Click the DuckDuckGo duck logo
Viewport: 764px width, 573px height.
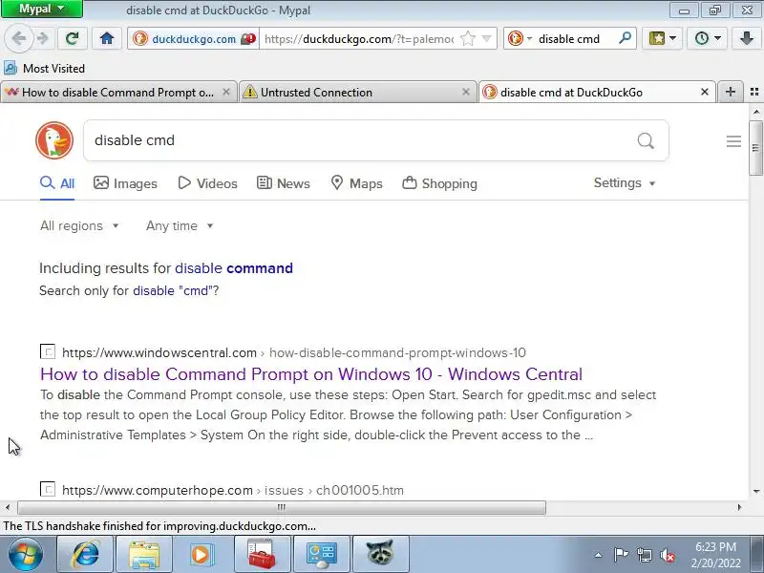54,140
